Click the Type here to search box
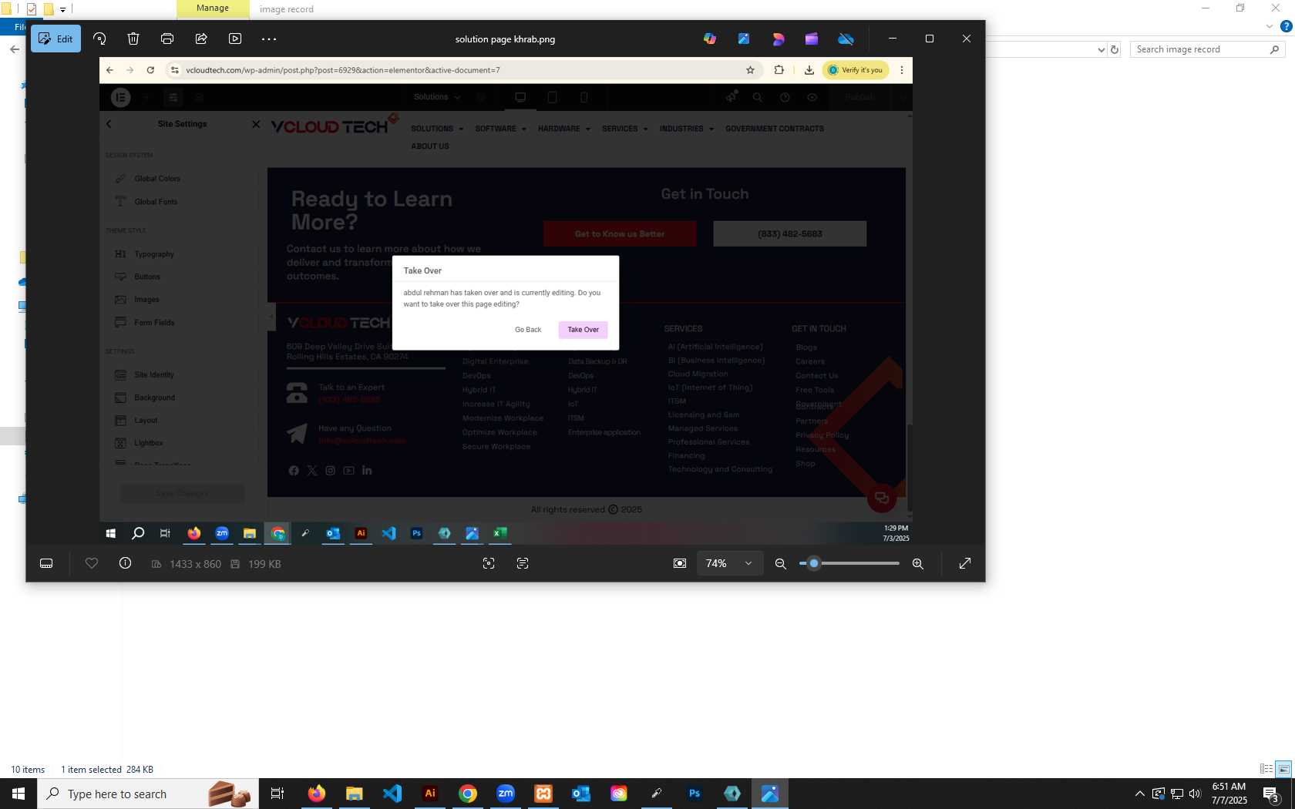 click(148, 794)
